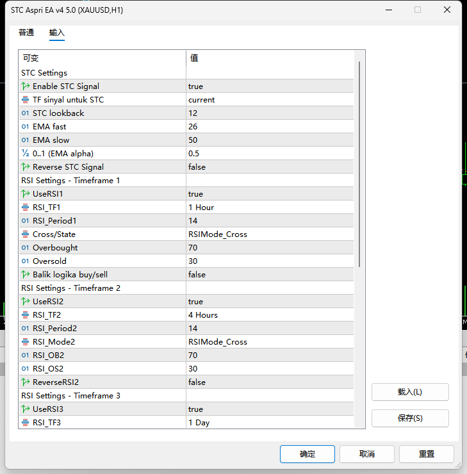The width and height of the screenshot is (467, 474).
Task: Click the integer icon beside Oversold
Action: click(x=26, y=261)
